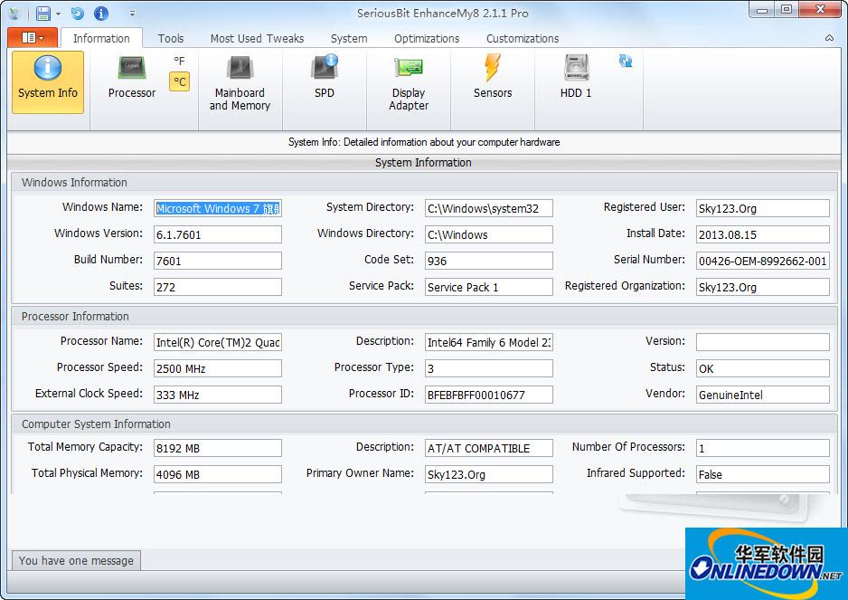848x600 pixels.
Task: Click the Registered Organization field
Action: tap(762, 287)
